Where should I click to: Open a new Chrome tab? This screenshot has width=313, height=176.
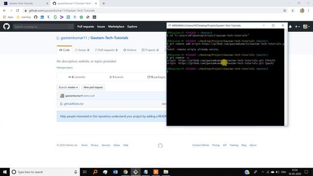(x=104, y=3)
